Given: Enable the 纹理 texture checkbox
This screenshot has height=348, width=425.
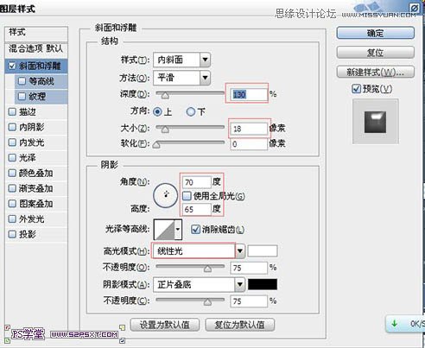Looking at the screenshot, I should pos(22,96).
